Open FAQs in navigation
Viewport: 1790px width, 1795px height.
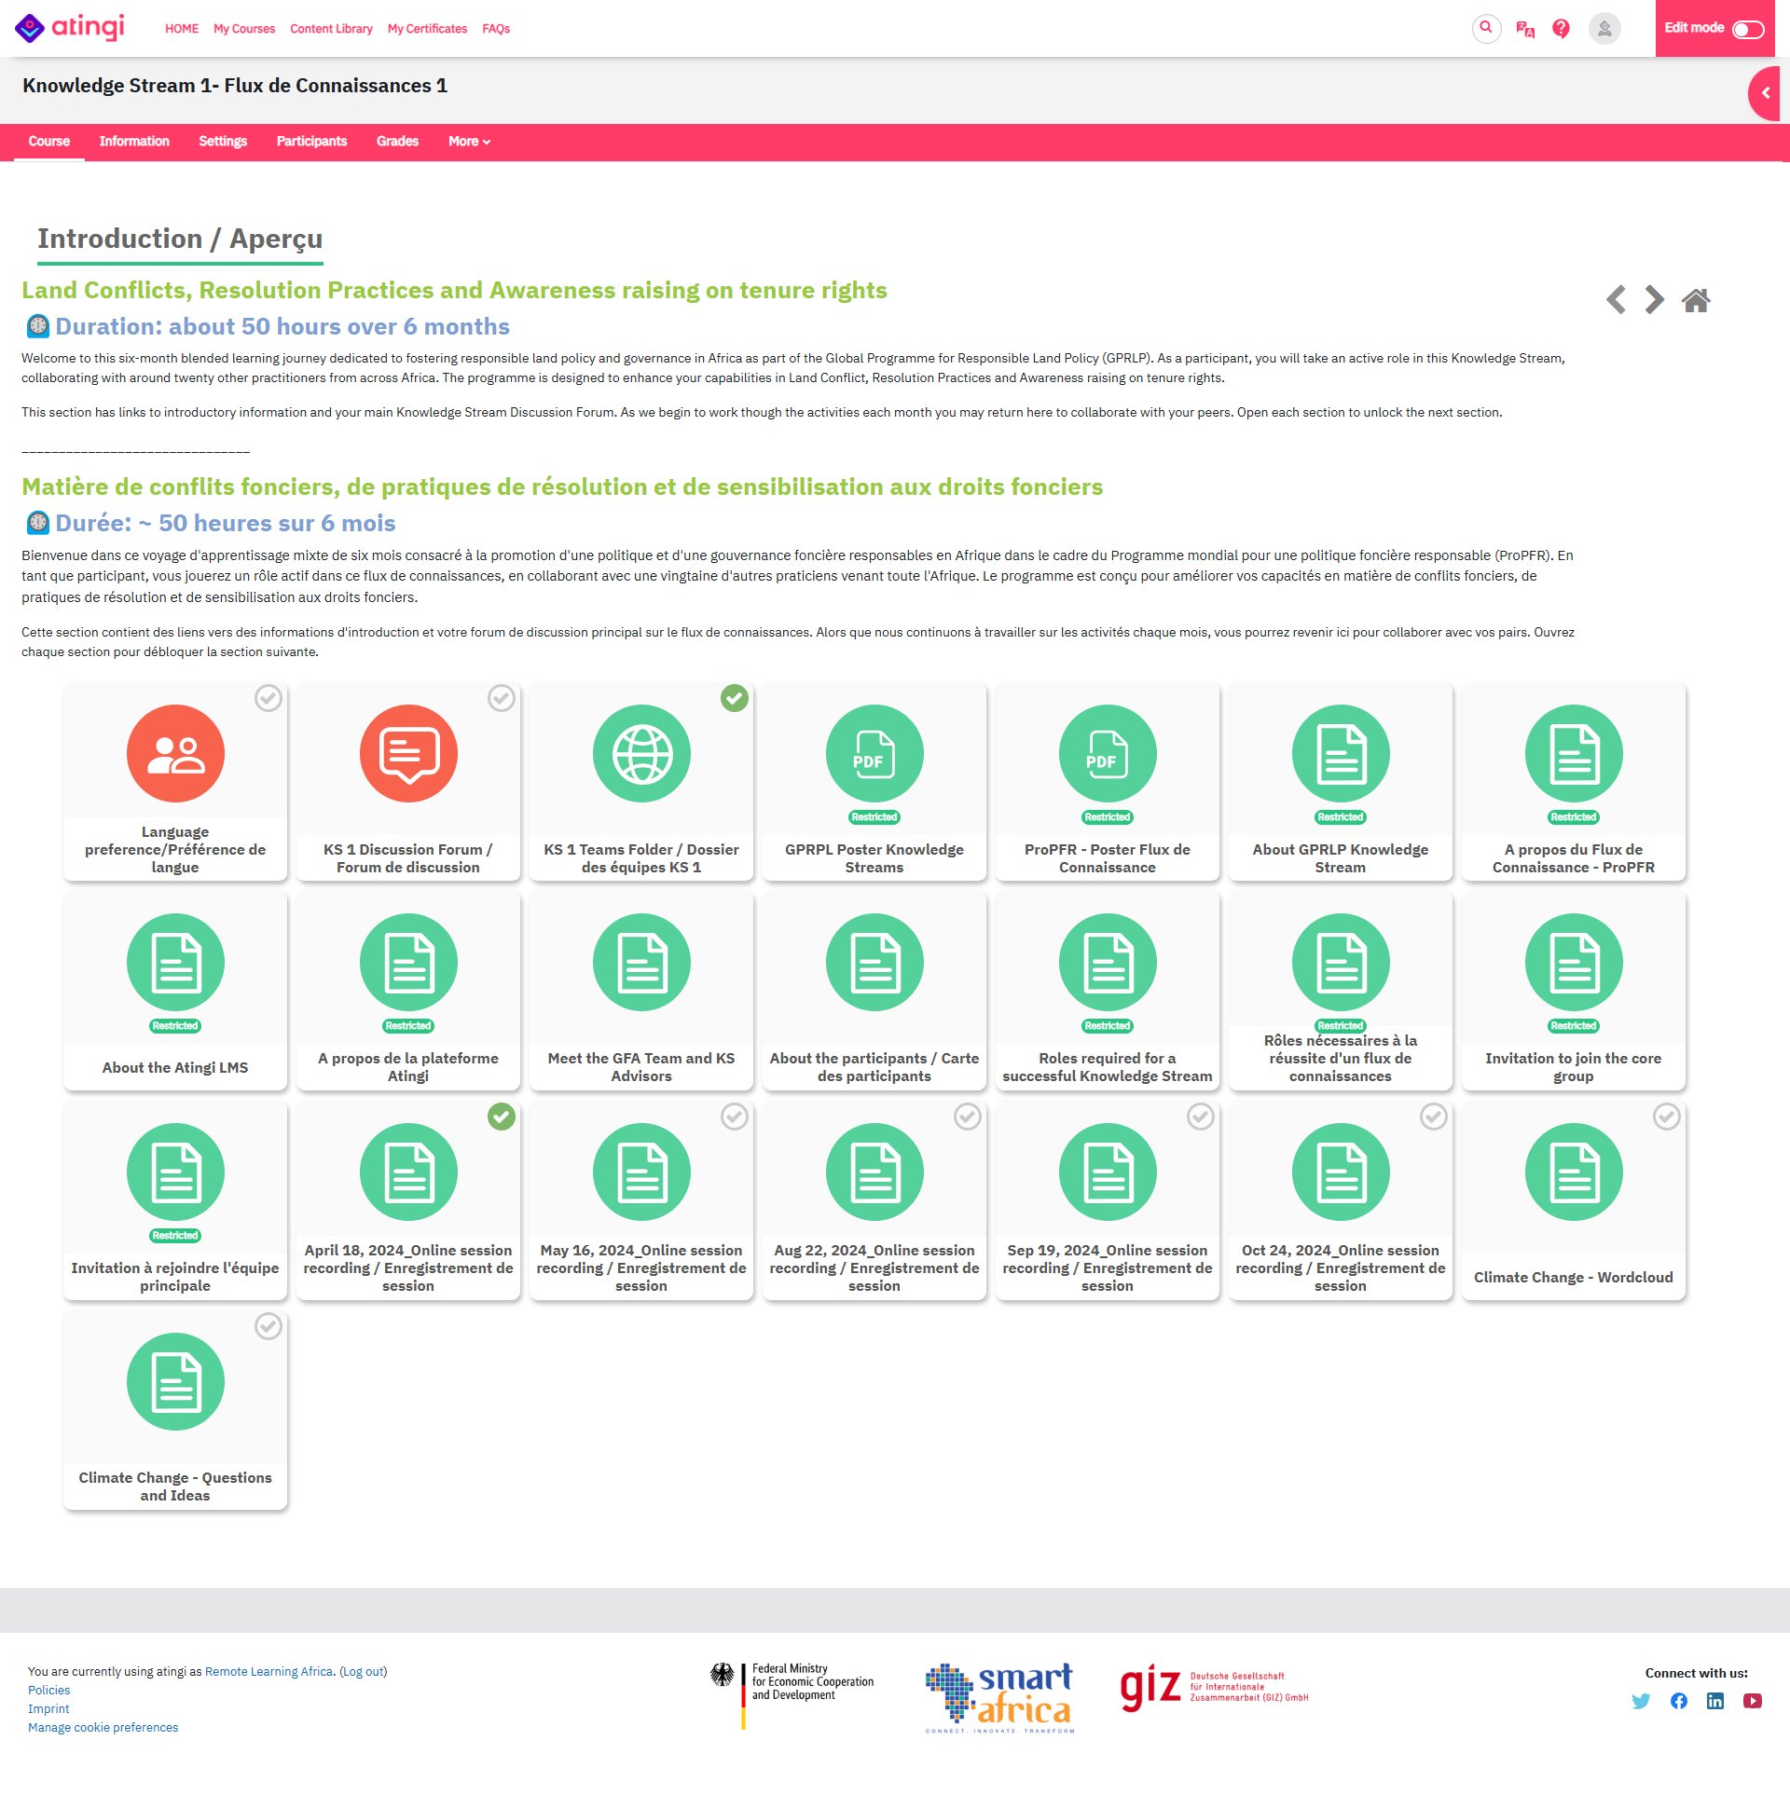(496, 29)
